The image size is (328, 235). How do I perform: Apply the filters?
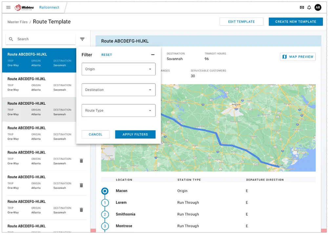[135, 134]
